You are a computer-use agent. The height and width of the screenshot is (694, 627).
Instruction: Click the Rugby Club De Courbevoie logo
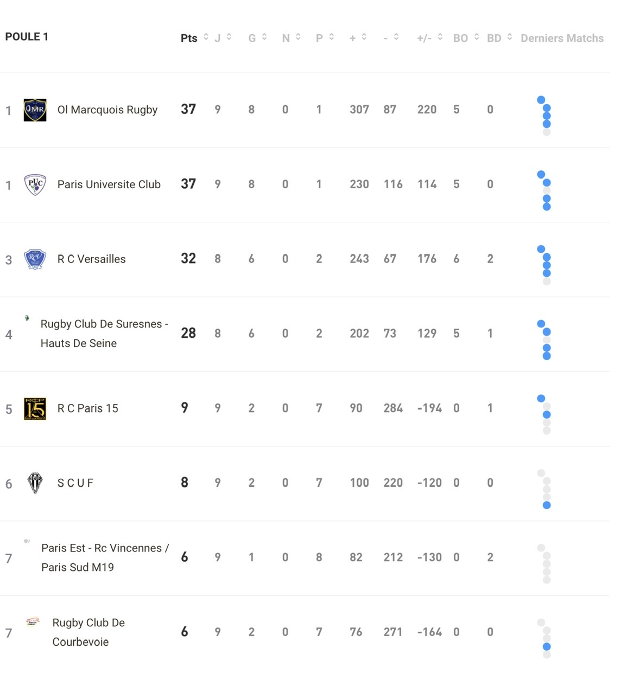(33, 622)
